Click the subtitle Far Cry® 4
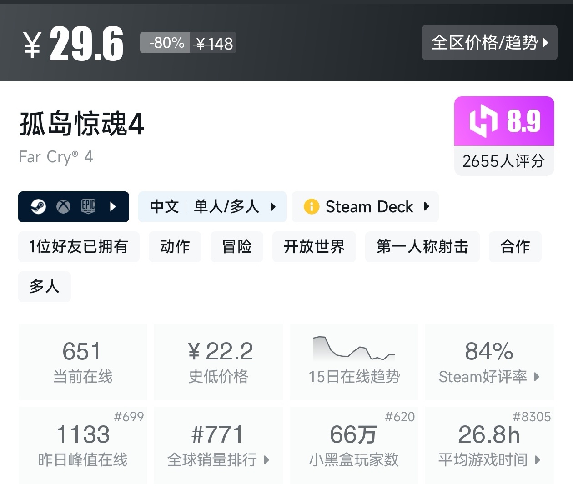 [x=56, y=157]
